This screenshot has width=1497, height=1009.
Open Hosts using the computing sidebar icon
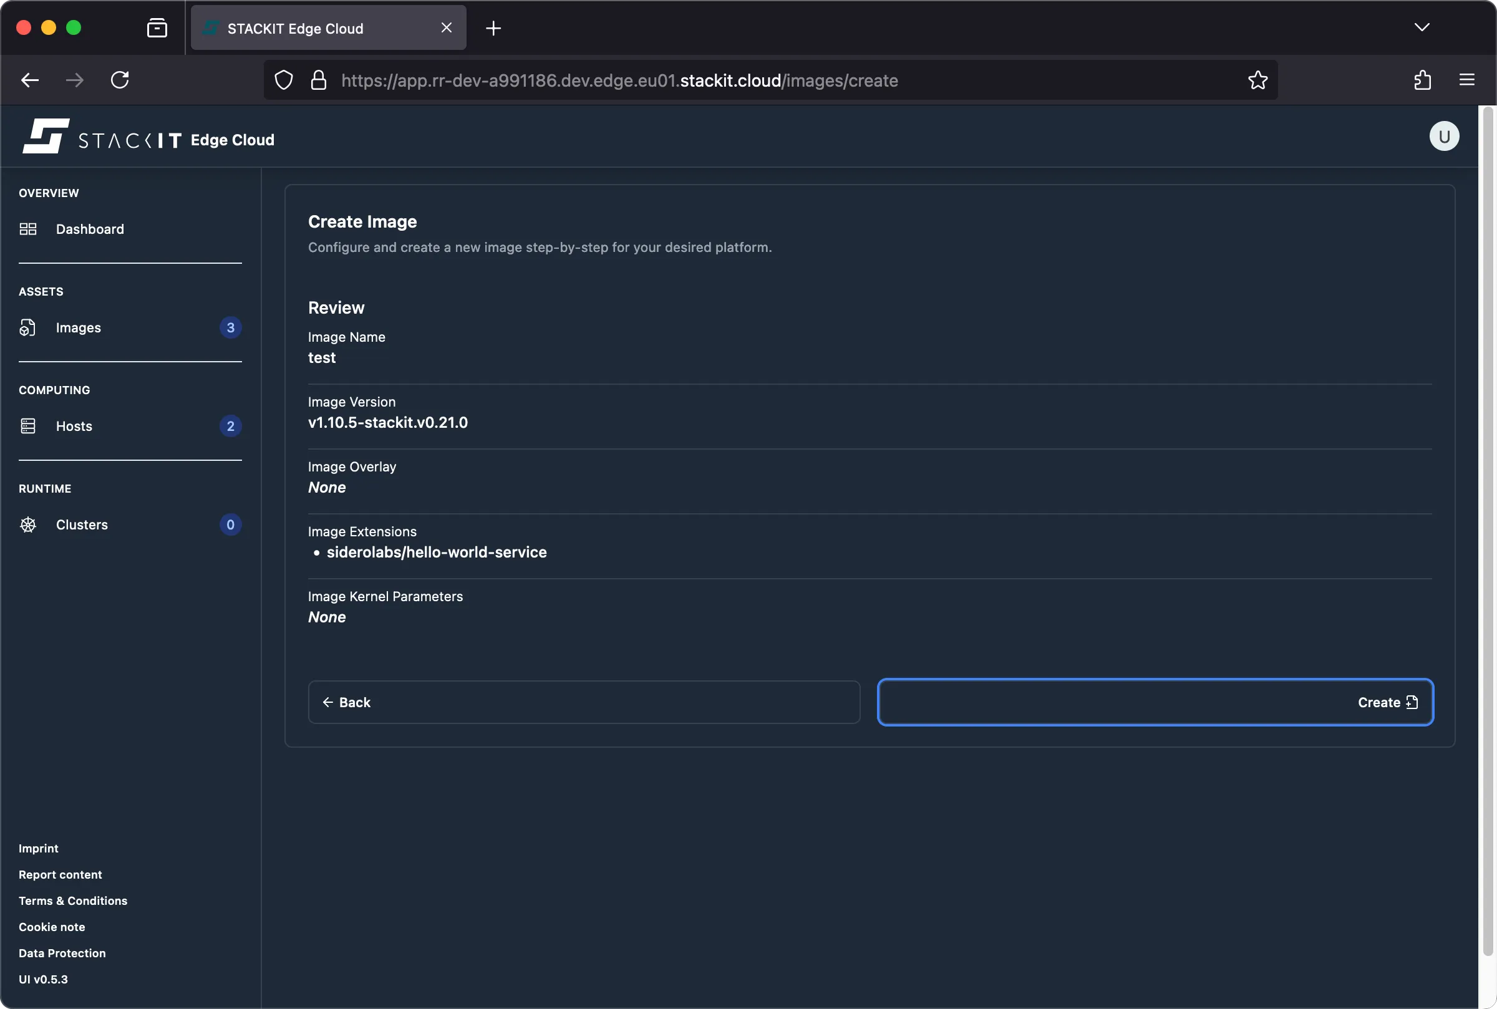tap(27, 425)
